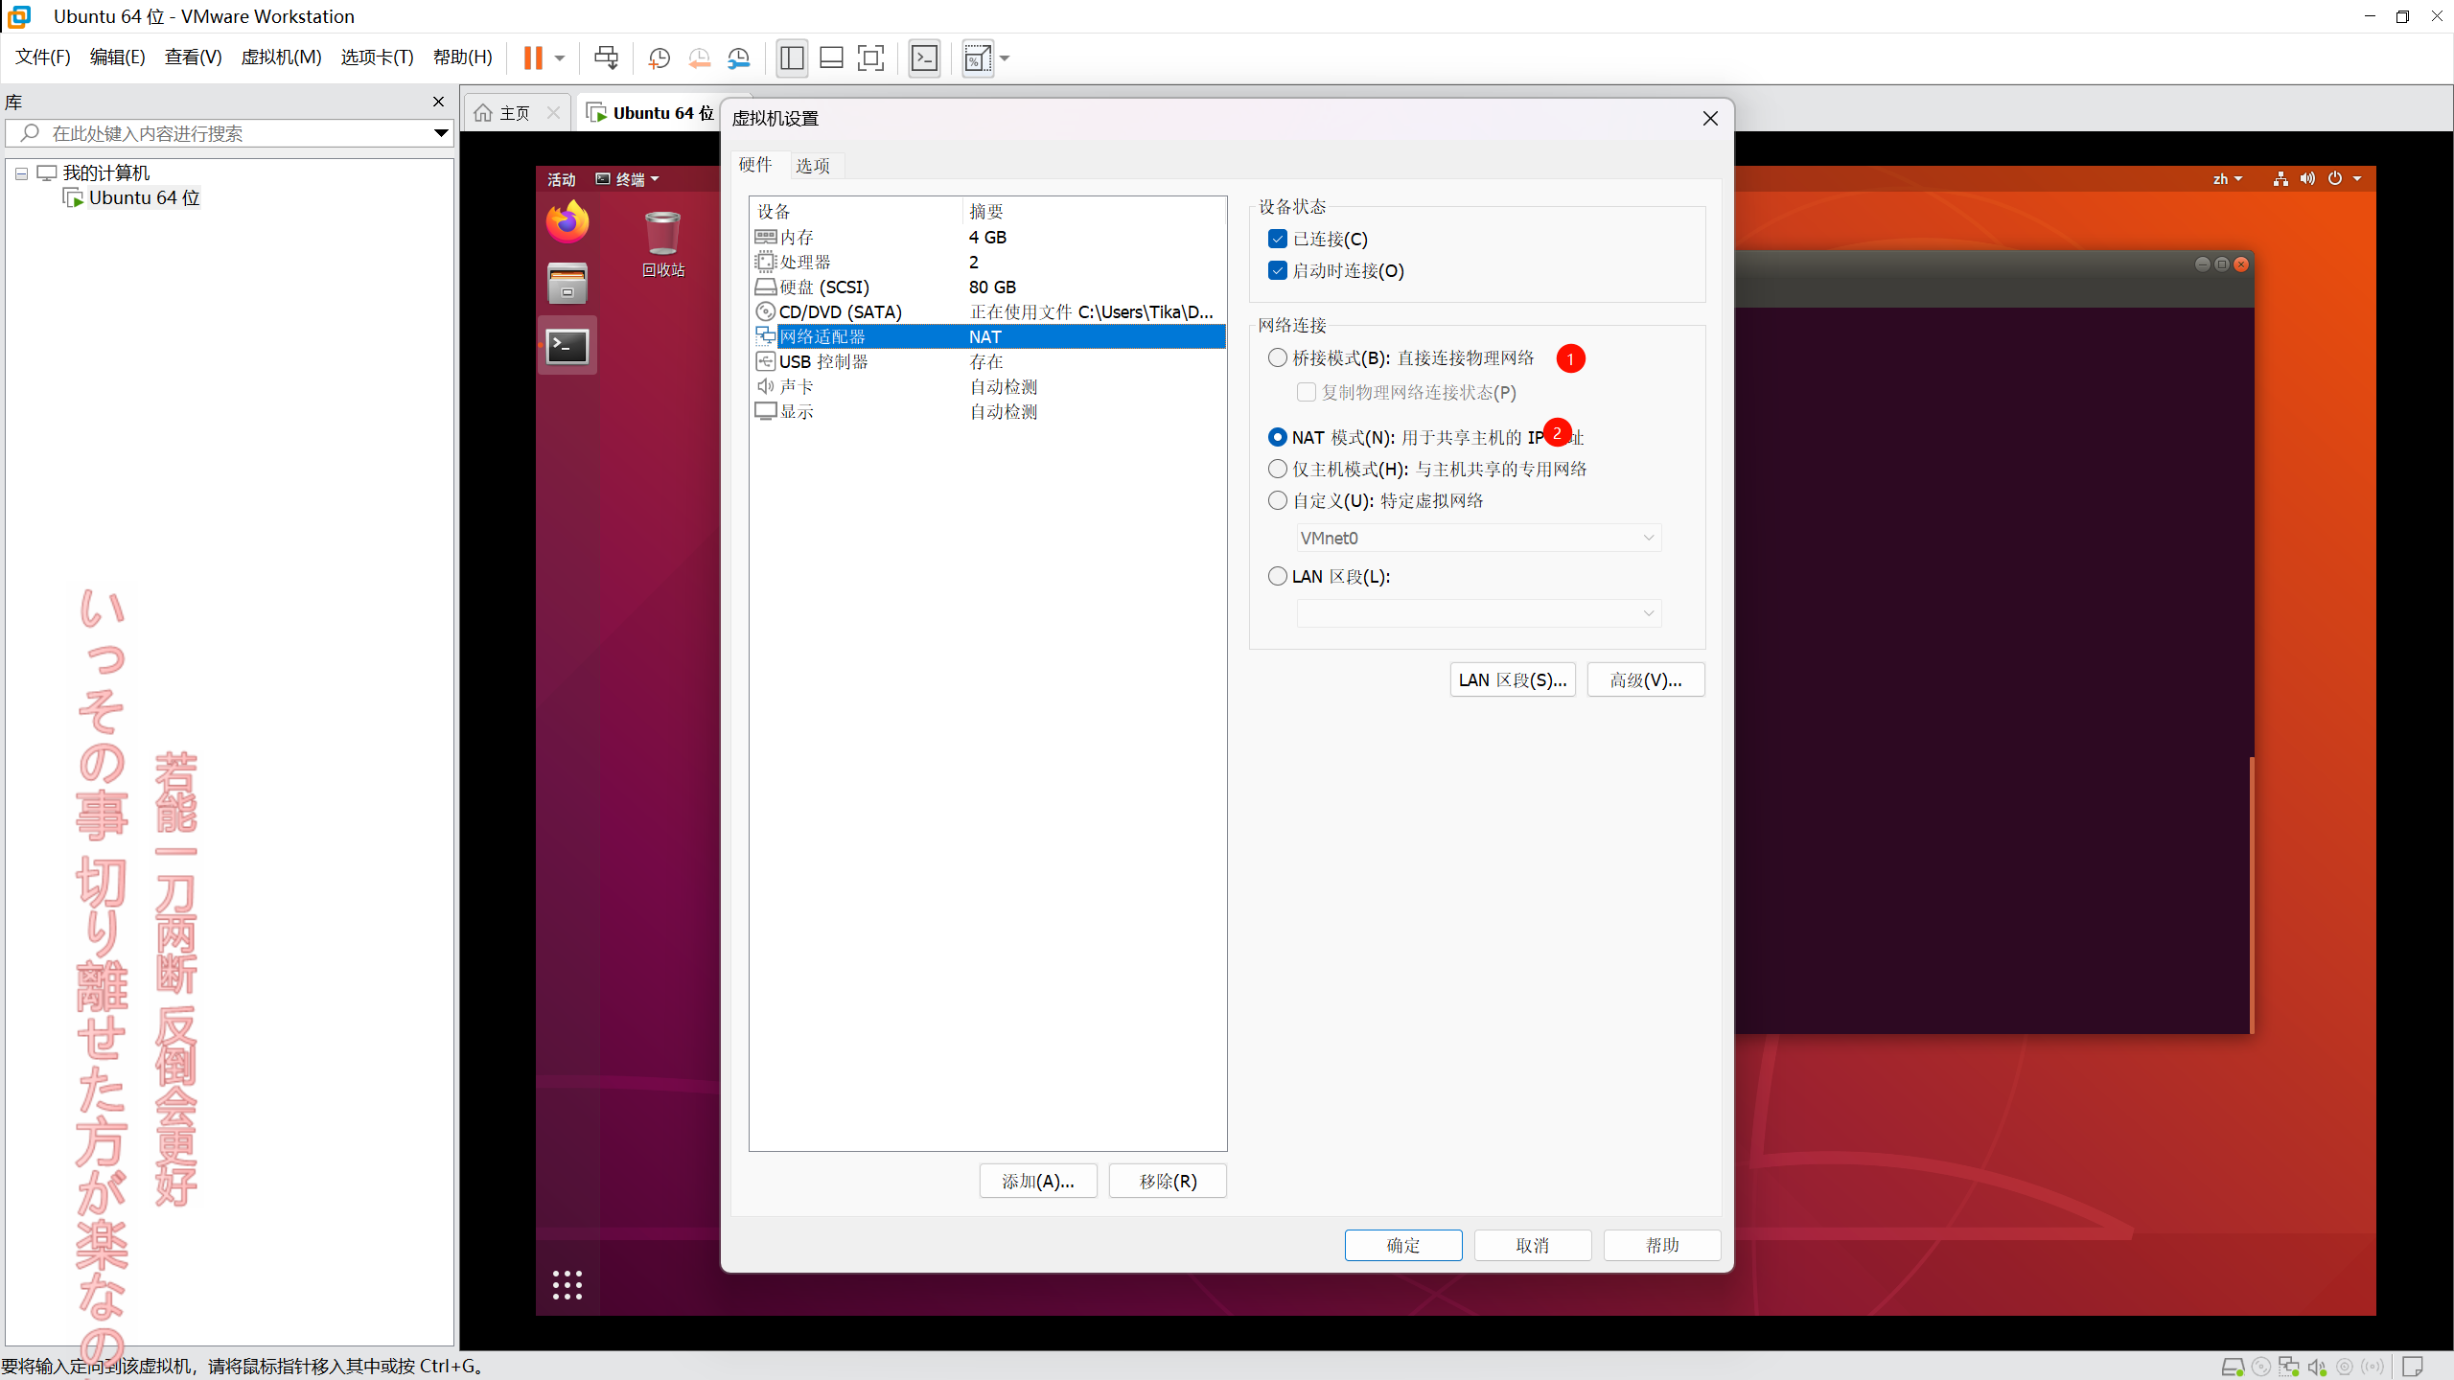Toggle the library sidebar view icon

pos(792,58)
